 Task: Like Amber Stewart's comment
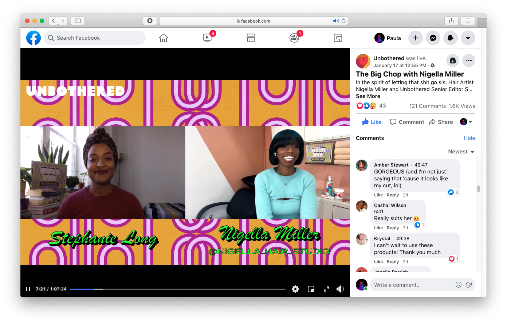coord(378,195)
